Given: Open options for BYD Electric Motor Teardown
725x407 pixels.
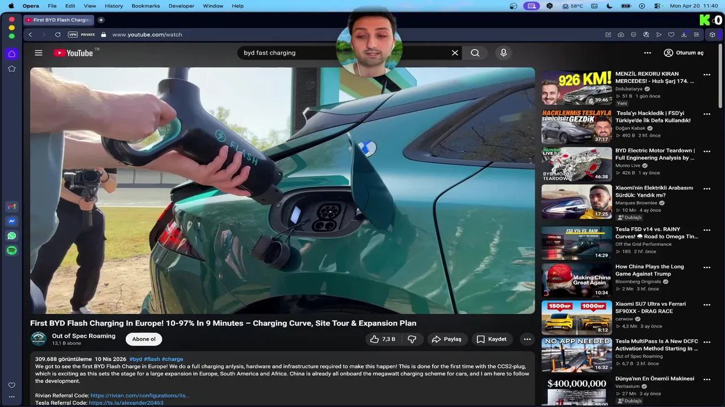Looking at the screenshot, I should [706, 151].
